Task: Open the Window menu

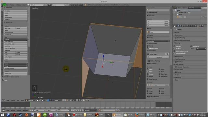Action: 19,5
